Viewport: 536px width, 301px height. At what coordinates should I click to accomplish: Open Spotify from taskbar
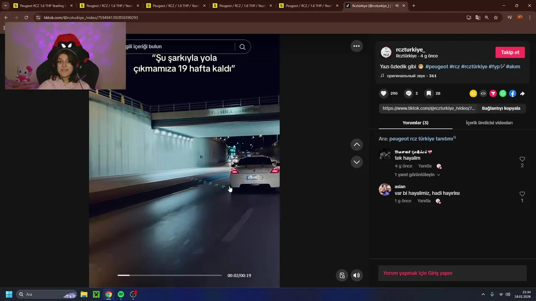pyautogui.click(x=121, y=294)
